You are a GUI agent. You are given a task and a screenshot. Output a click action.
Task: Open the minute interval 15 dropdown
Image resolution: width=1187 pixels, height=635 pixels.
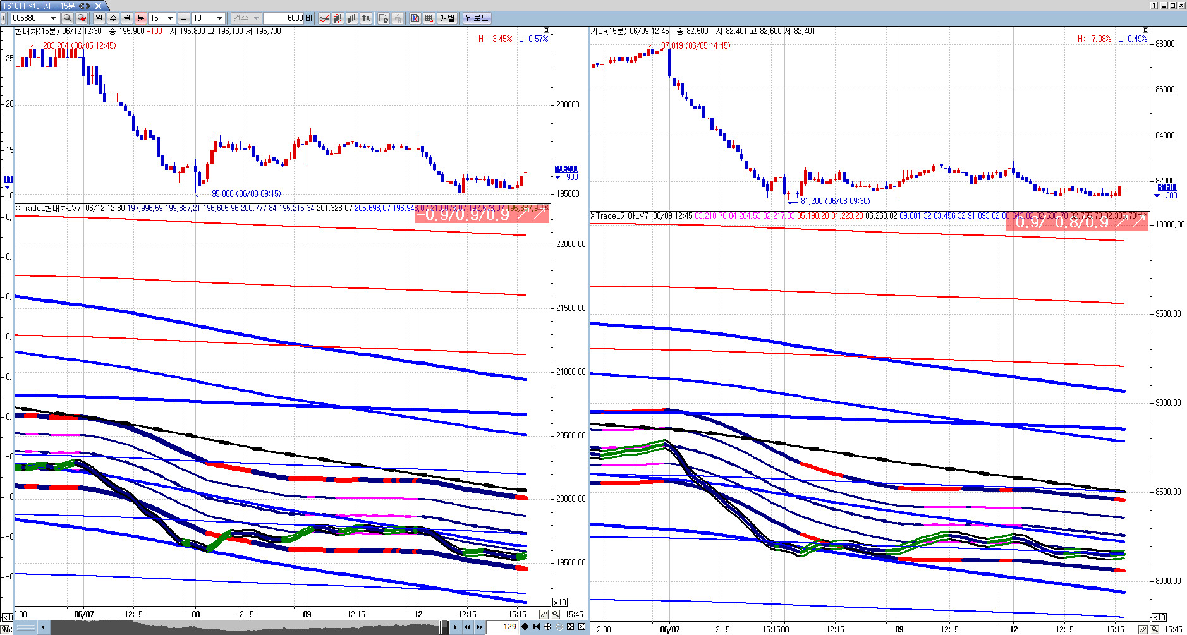tap(170, 18)
